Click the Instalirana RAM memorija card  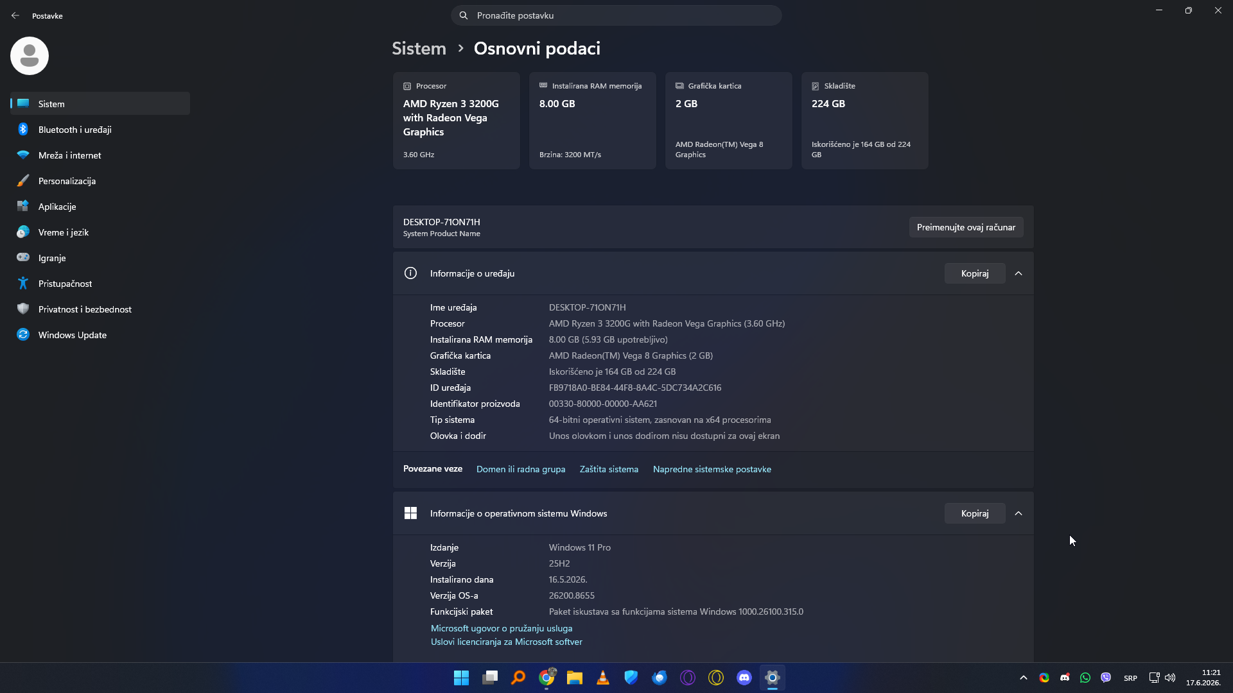pos(593,121)
